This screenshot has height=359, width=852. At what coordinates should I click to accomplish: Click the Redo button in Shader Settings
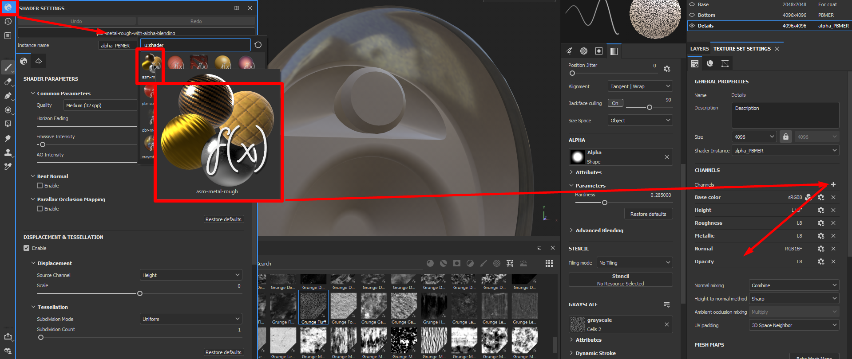[196, 21]
